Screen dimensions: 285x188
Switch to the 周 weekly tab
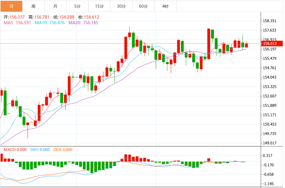point(33,6)
